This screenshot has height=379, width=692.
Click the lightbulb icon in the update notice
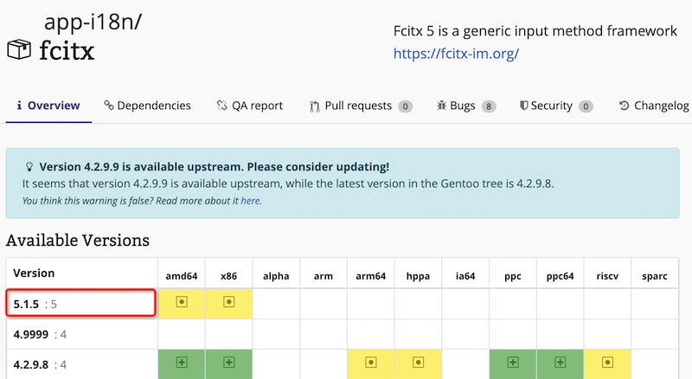(29, 167)
